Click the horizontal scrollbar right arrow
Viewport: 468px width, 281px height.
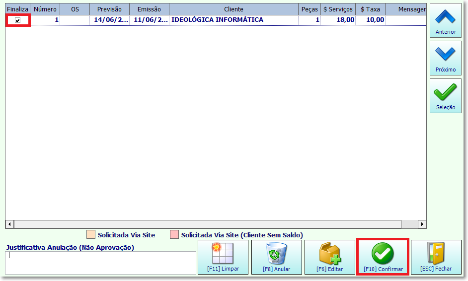pos(422,224)
